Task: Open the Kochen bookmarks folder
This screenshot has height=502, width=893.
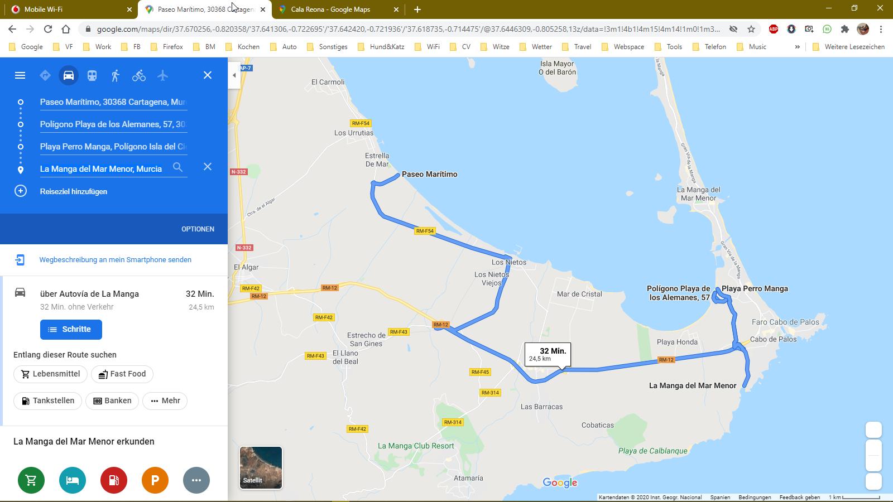Action: (242, 47)
